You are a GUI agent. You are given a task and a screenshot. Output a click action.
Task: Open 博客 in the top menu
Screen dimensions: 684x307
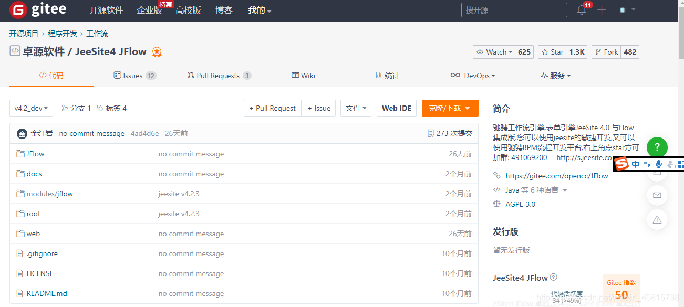point(224,10)
